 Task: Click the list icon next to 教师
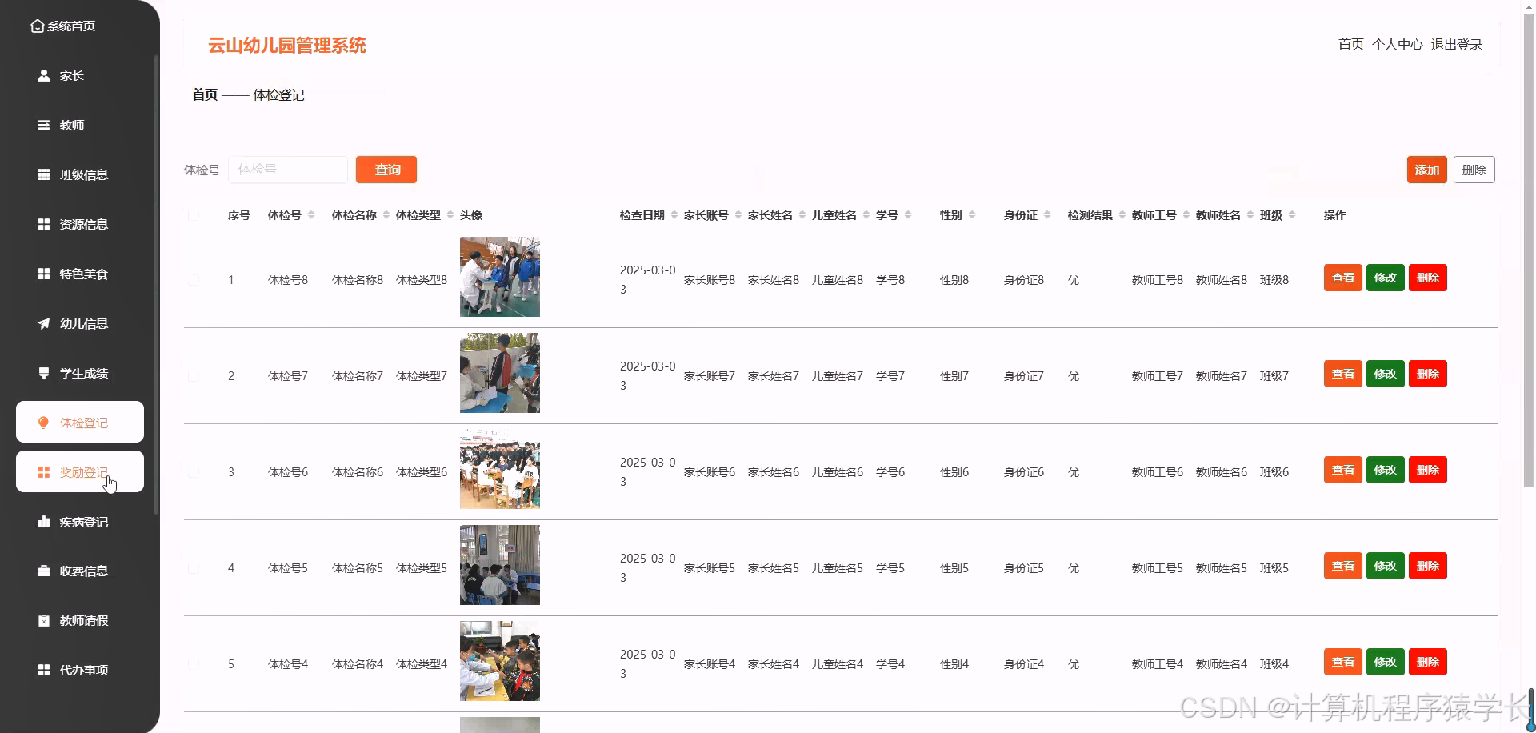[44, 126]
